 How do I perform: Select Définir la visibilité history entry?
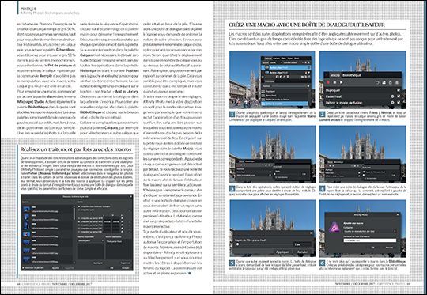click(x=285, y=104)
